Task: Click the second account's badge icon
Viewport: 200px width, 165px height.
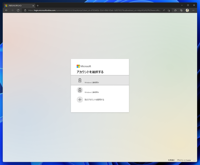Action: [80, 90]
